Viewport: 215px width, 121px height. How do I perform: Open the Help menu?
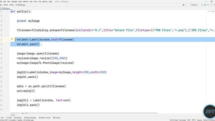[x=50, y=1]
